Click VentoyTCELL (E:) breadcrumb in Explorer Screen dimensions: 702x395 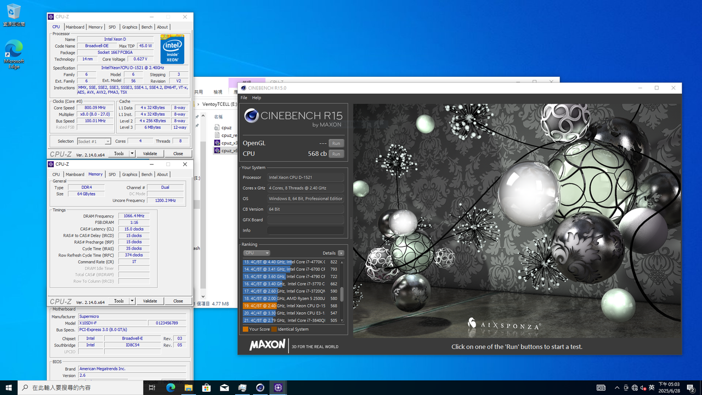coord(220,104)
